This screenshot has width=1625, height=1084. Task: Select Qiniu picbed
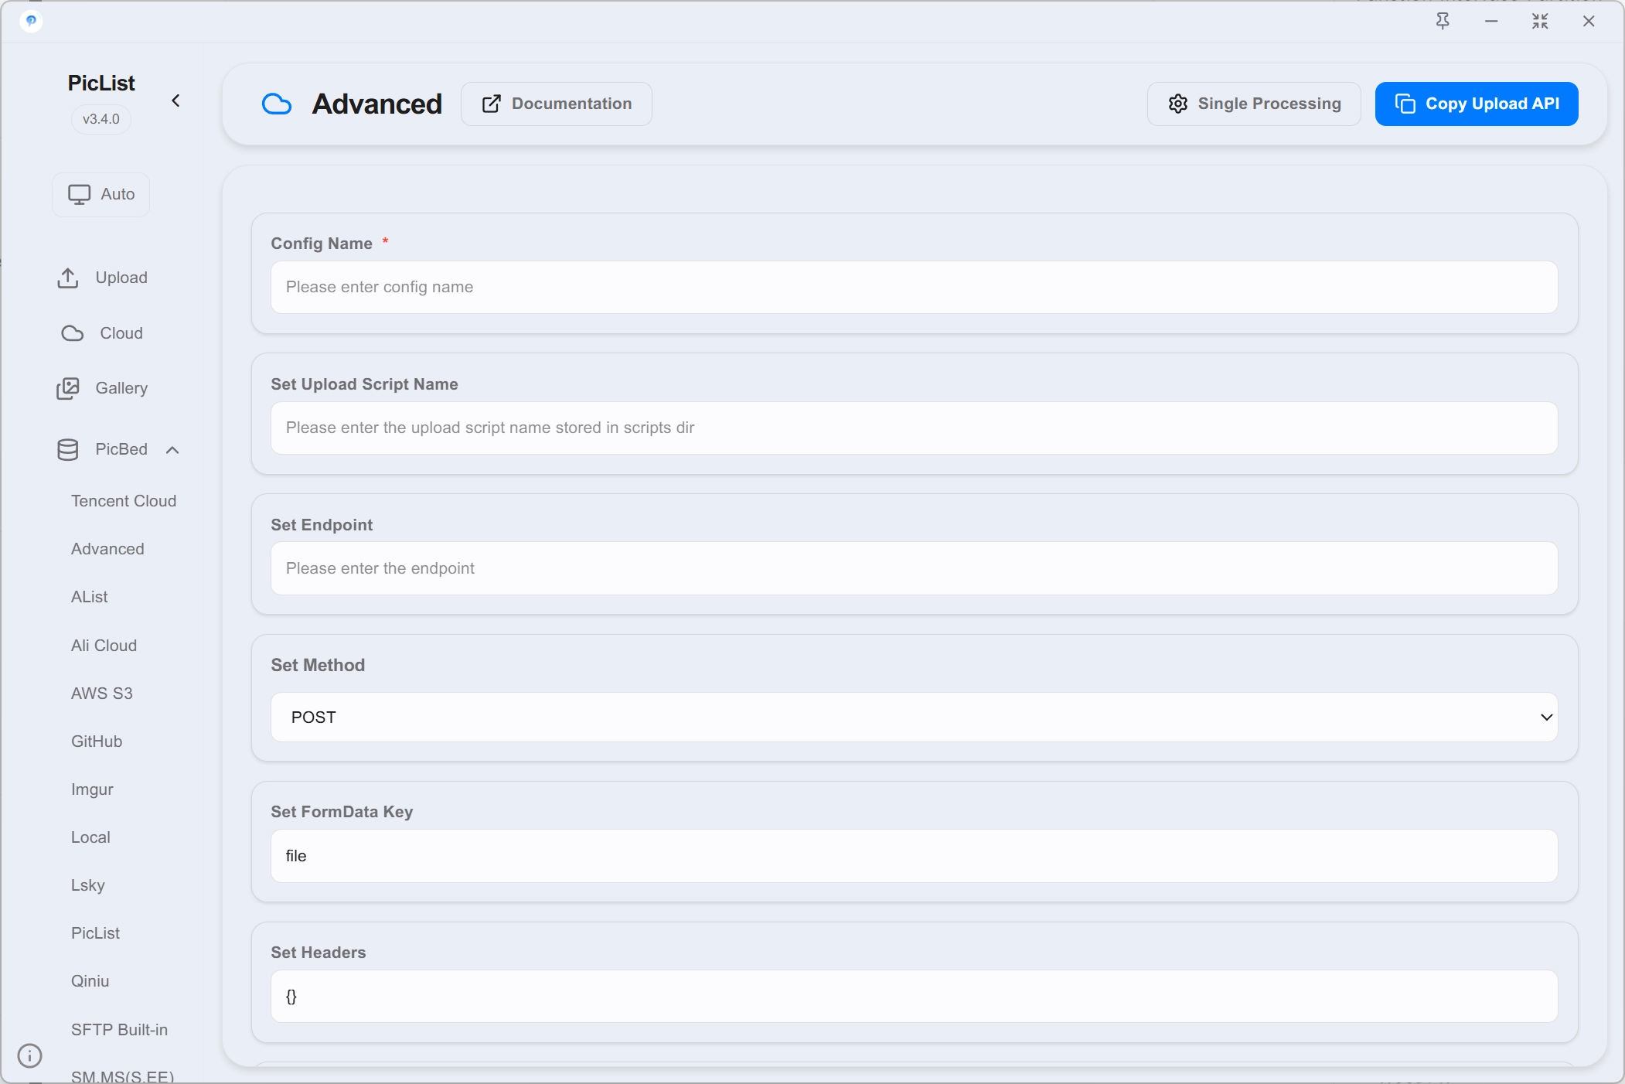[x=90, y=981]
